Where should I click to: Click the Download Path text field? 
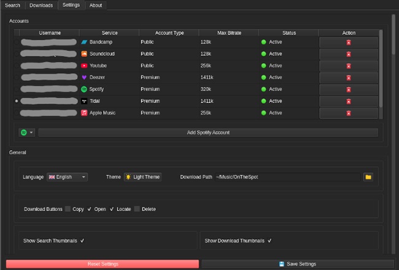point(286,177)
